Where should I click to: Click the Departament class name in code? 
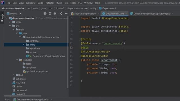109,60
